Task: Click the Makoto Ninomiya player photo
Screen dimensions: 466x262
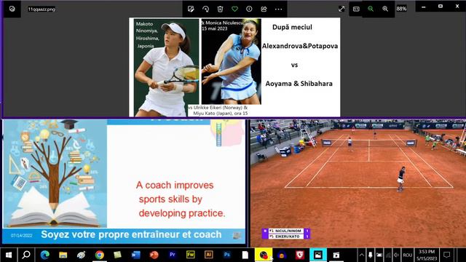Action: (166, 67)
